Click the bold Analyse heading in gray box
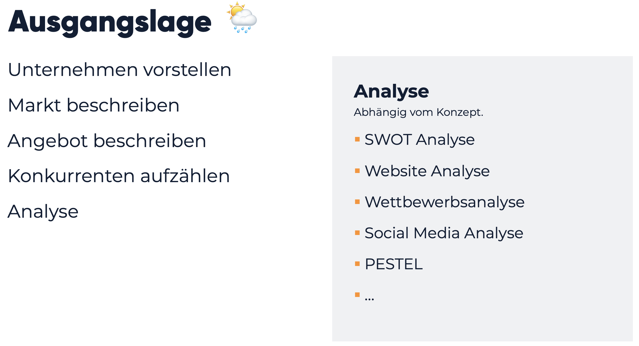 [x=391, y=91]
